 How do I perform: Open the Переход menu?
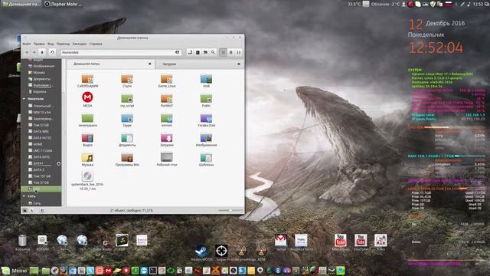pyautogui.click(x=63, y=44)
